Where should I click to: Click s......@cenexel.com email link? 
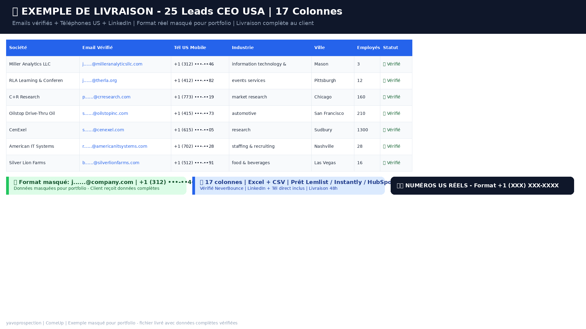[103, 130]
